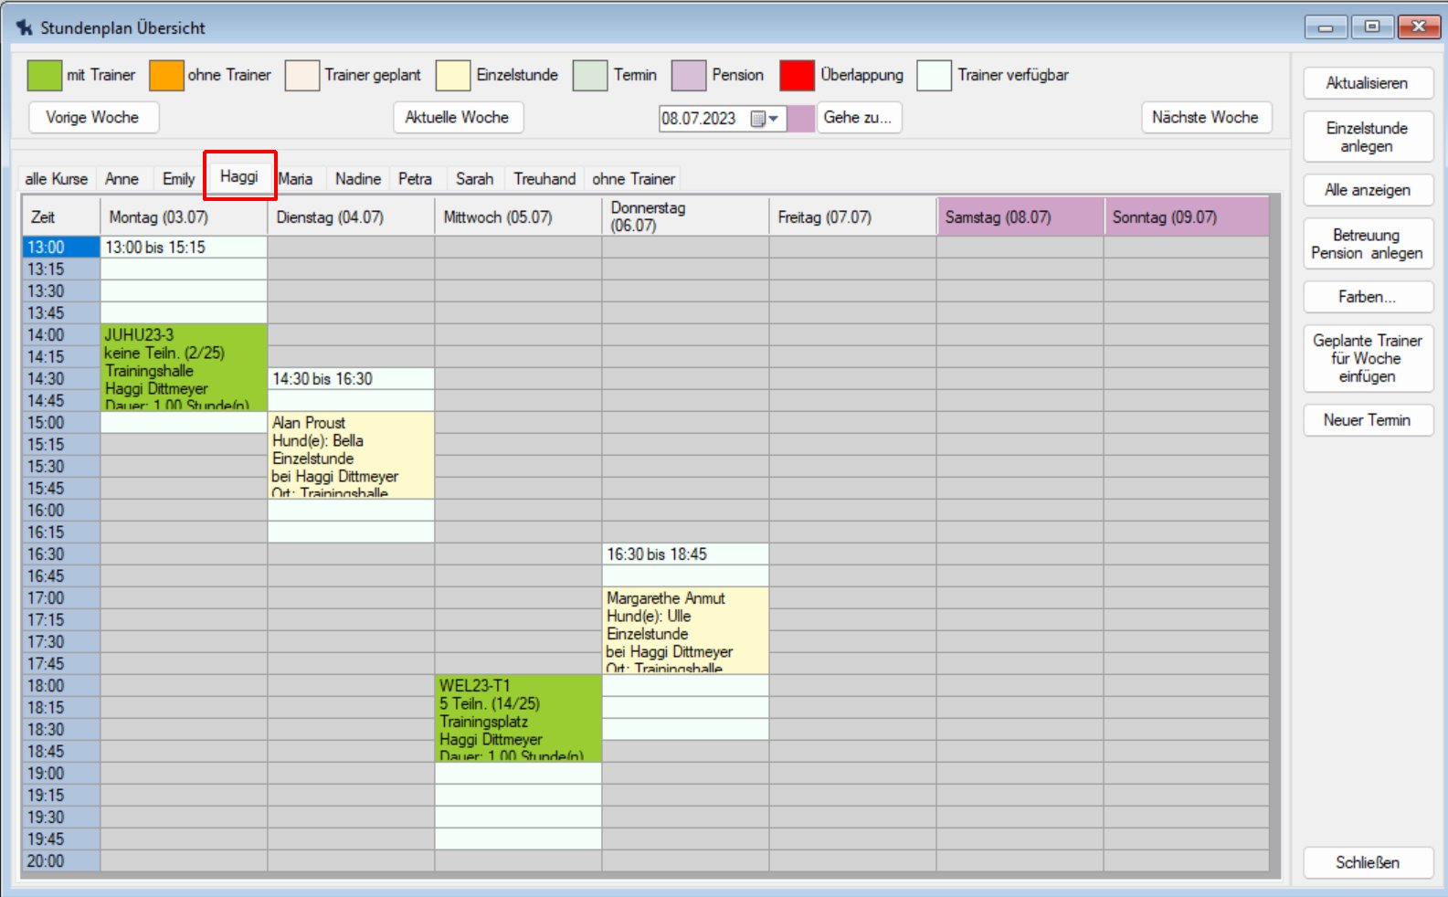Select the 'ohne Trainer' tab
The width and height of the screenshot is (1448, 897).
point(633,179)
